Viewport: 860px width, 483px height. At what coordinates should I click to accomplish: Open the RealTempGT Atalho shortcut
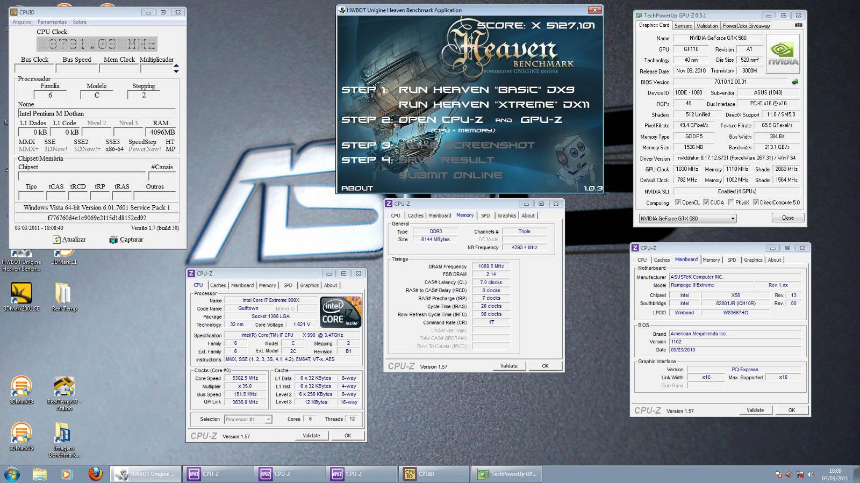(x=64, y=393)
